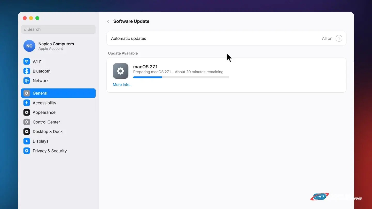
Task: Minimize the System Settings window
Action: (31, 18)
